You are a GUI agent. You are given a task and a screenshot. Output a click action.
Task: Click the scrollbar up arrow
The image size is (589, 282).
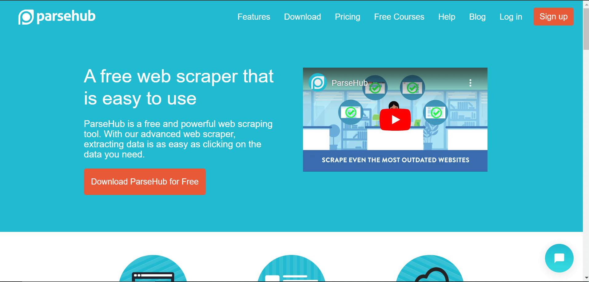(586, 4)
